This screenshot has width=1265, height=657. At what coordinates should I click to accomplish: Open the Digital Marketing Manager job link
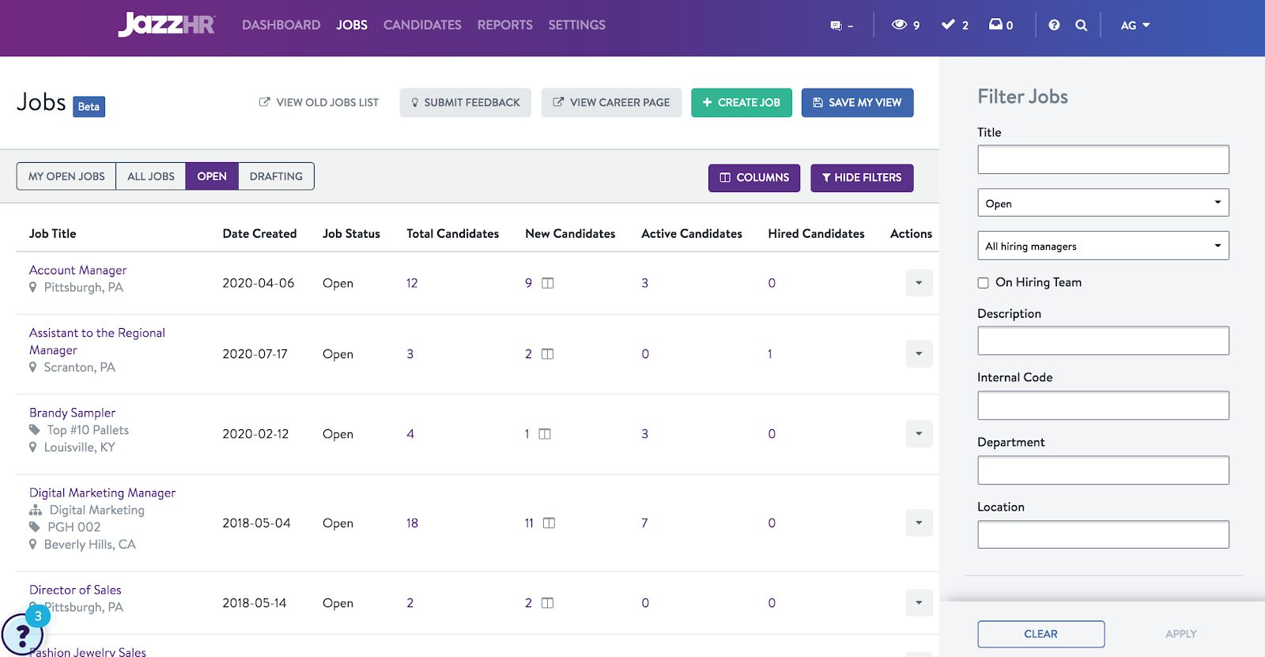(x=102, y=493)
